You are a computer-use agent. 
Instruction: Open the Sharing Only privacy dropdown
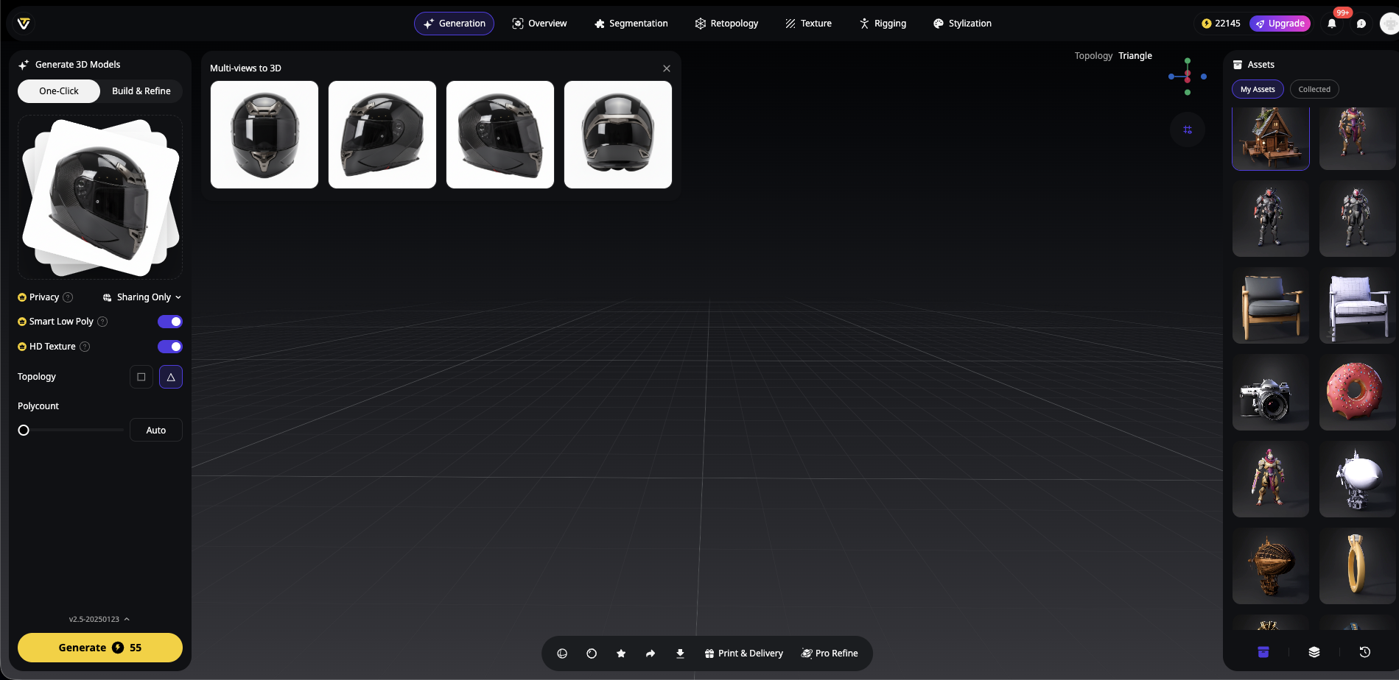click(142, 297)
